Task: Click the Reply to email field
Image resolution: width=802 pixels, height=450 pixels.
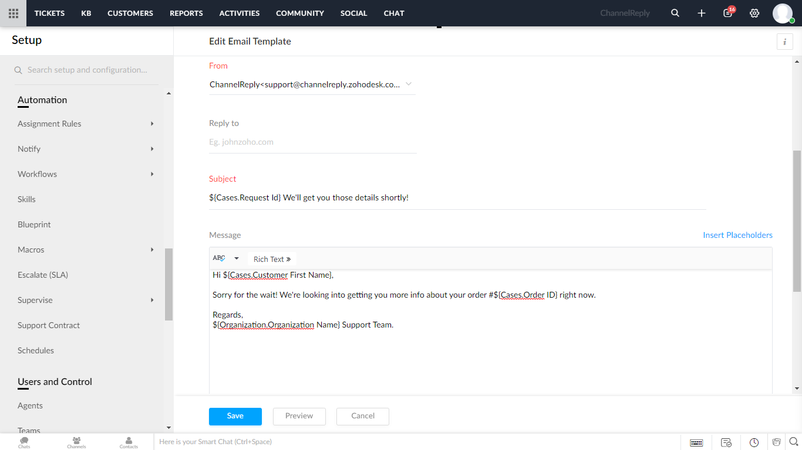Action: [x=313, y=142]
